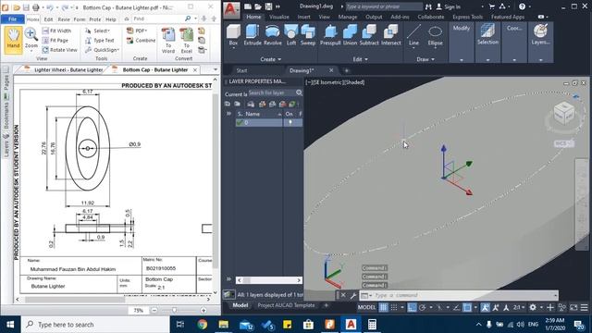Adjust the PDF zoom slider
The height and width of the screenshot is (333, 592).
[174, 311]
